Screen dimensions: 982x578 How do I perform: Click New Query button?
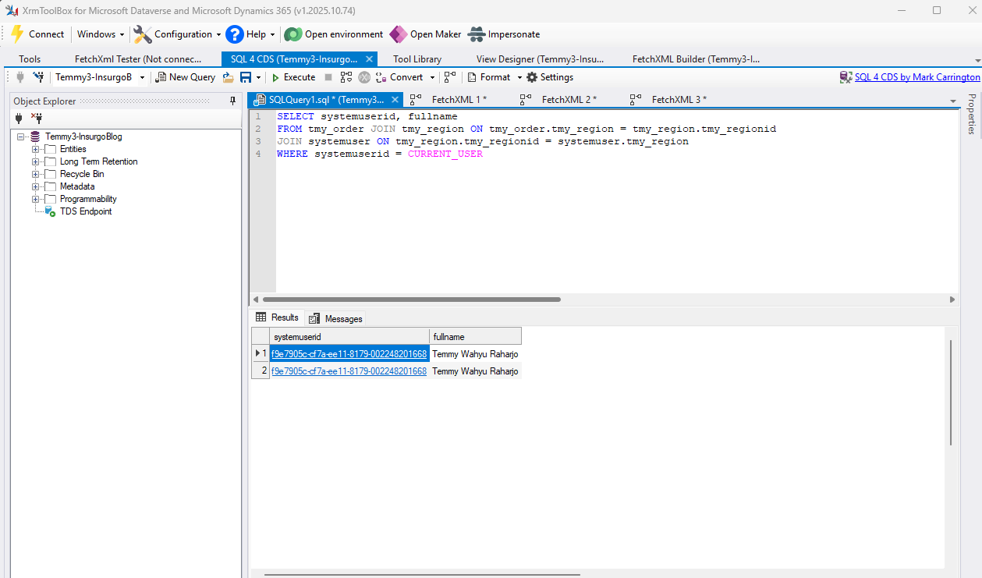[x=186, y=77]
